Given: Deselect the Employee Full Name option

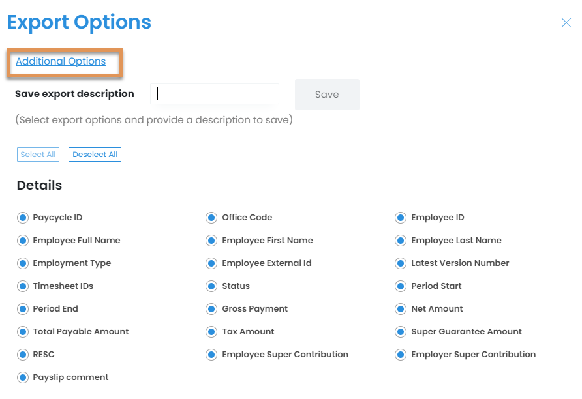Looking at the screenshot, I should pos(23,241).
